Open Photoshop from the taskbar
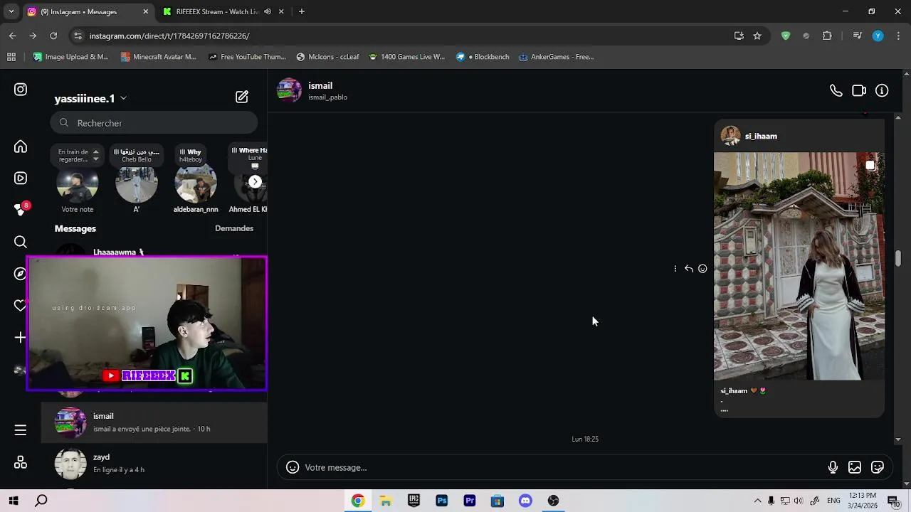 click(x=442, y=501)
